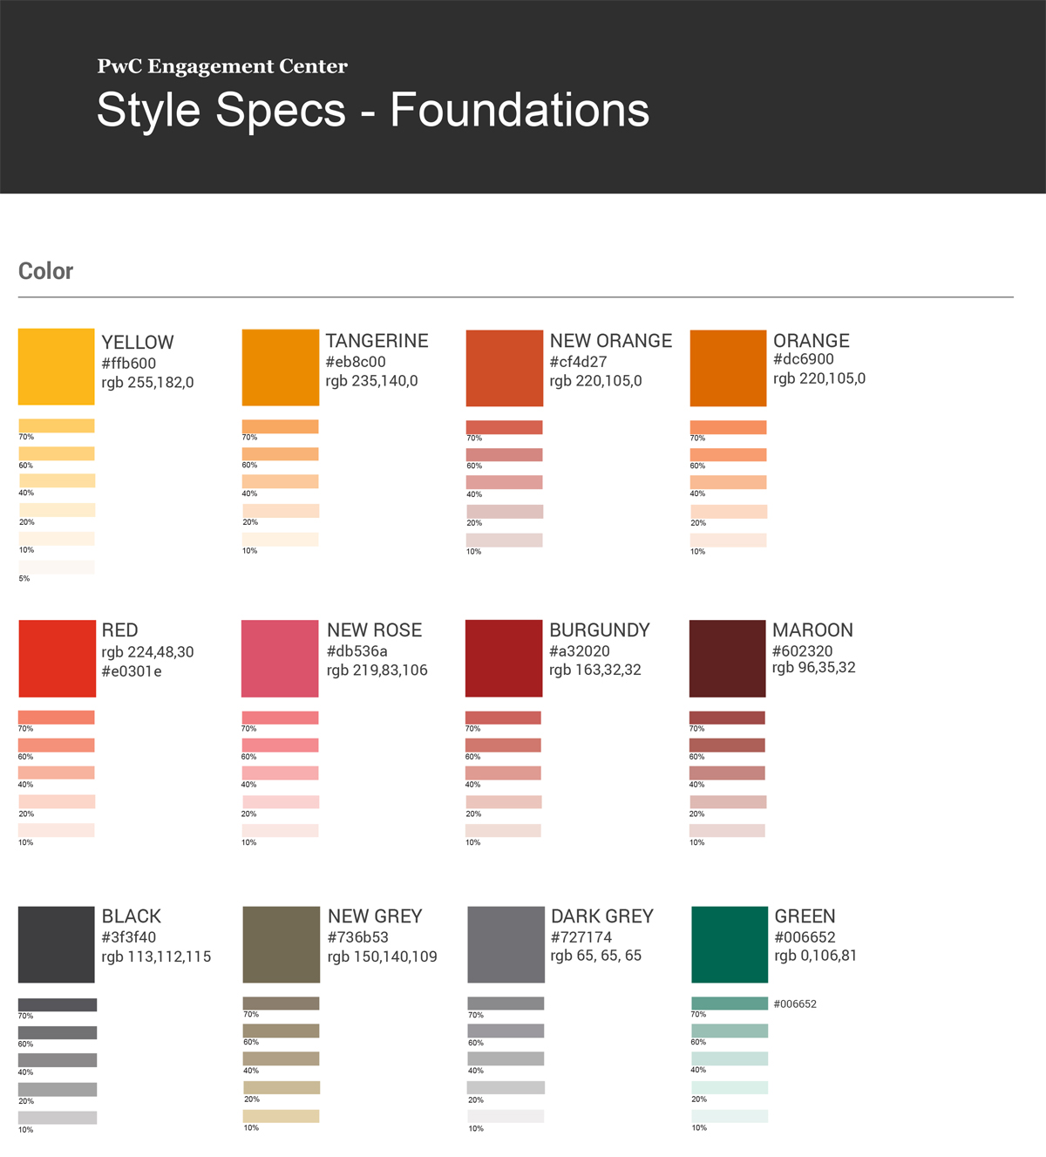Click the 'Style Specs - Foundations' title
The height and width of the screenshot is (1157, 1046).
point(373,111)
